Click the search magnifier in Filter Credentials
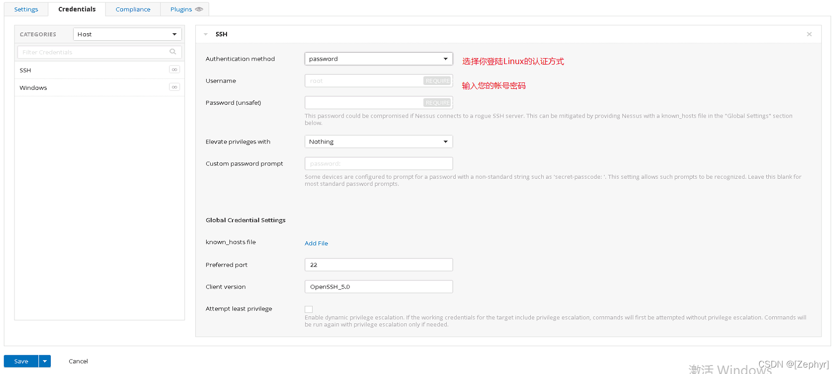 pyautogui.click(x=173, y=52)
